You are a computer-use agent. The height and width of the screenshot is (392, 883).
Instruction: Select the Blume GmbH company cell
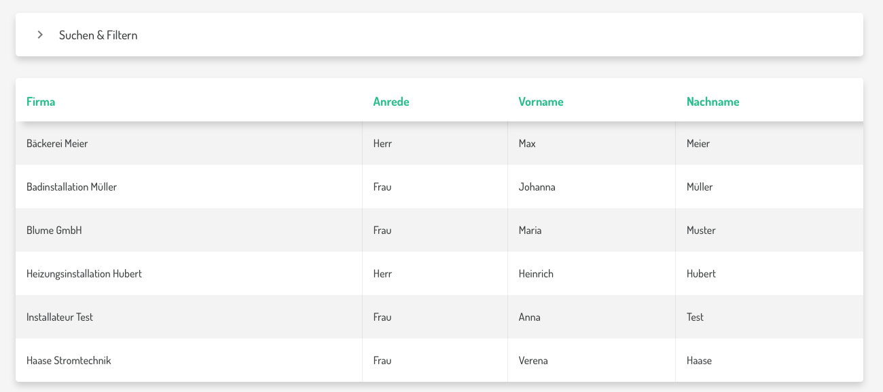click(x=54, y=231)
